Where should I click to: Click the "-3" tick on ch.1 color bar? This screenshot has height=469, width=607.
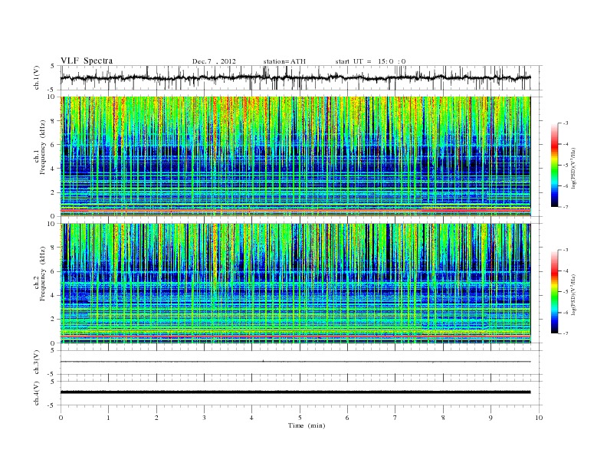566,123
